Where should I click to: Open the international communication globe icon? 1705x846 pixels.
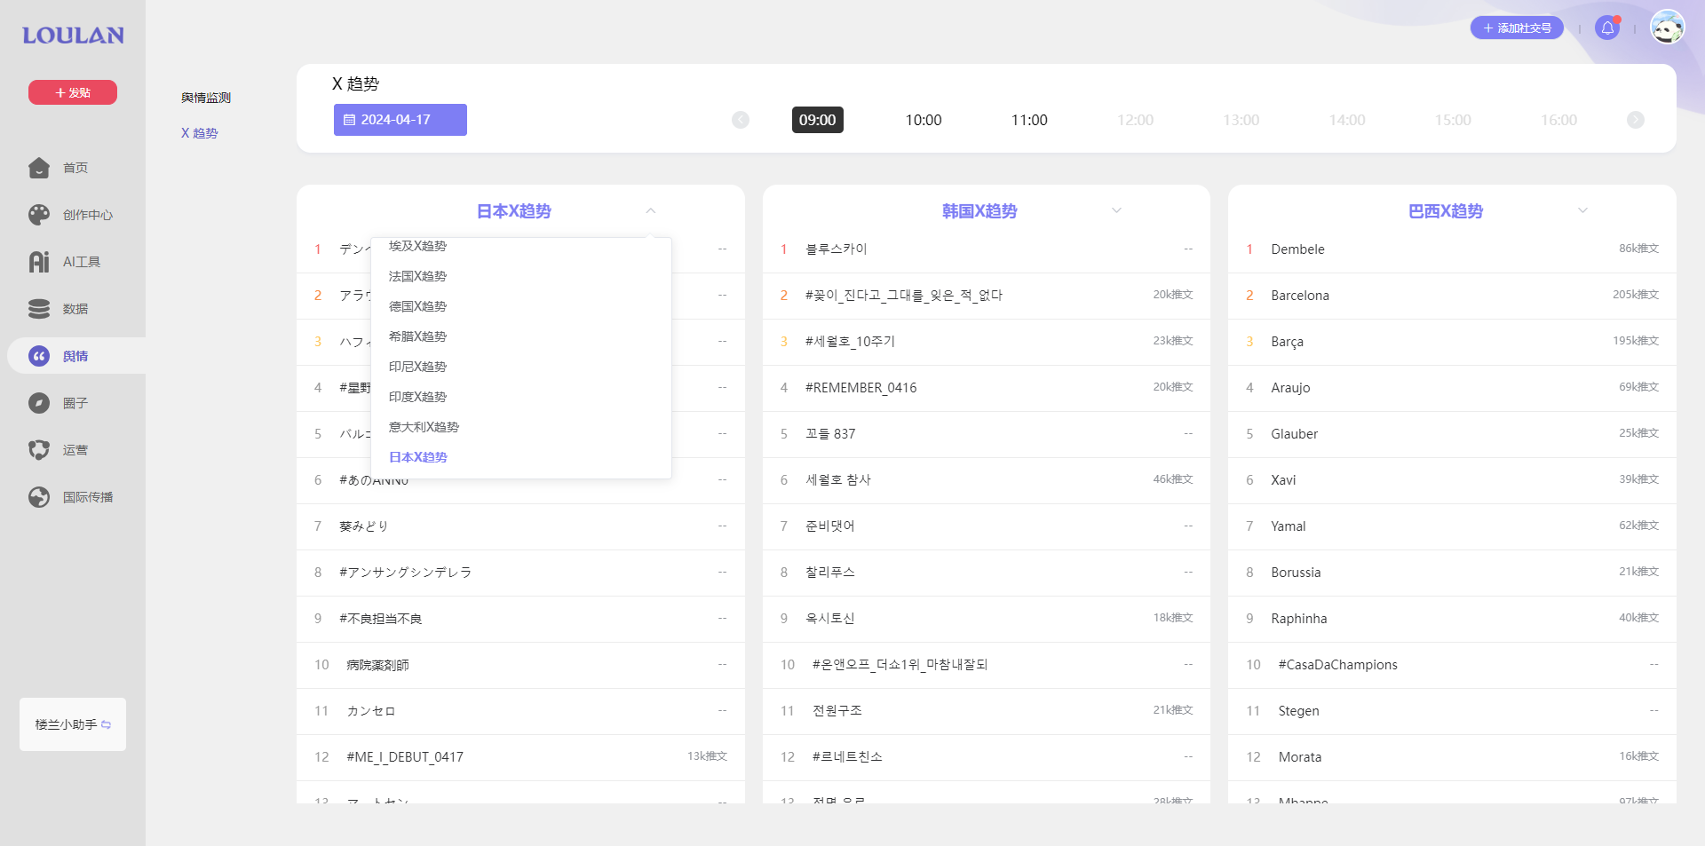click(x=39, y=497)
